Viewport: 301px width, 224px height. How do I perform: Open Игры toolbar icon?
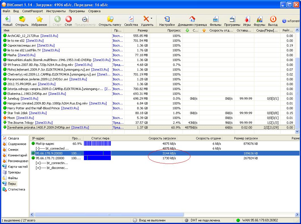[247, 19]
